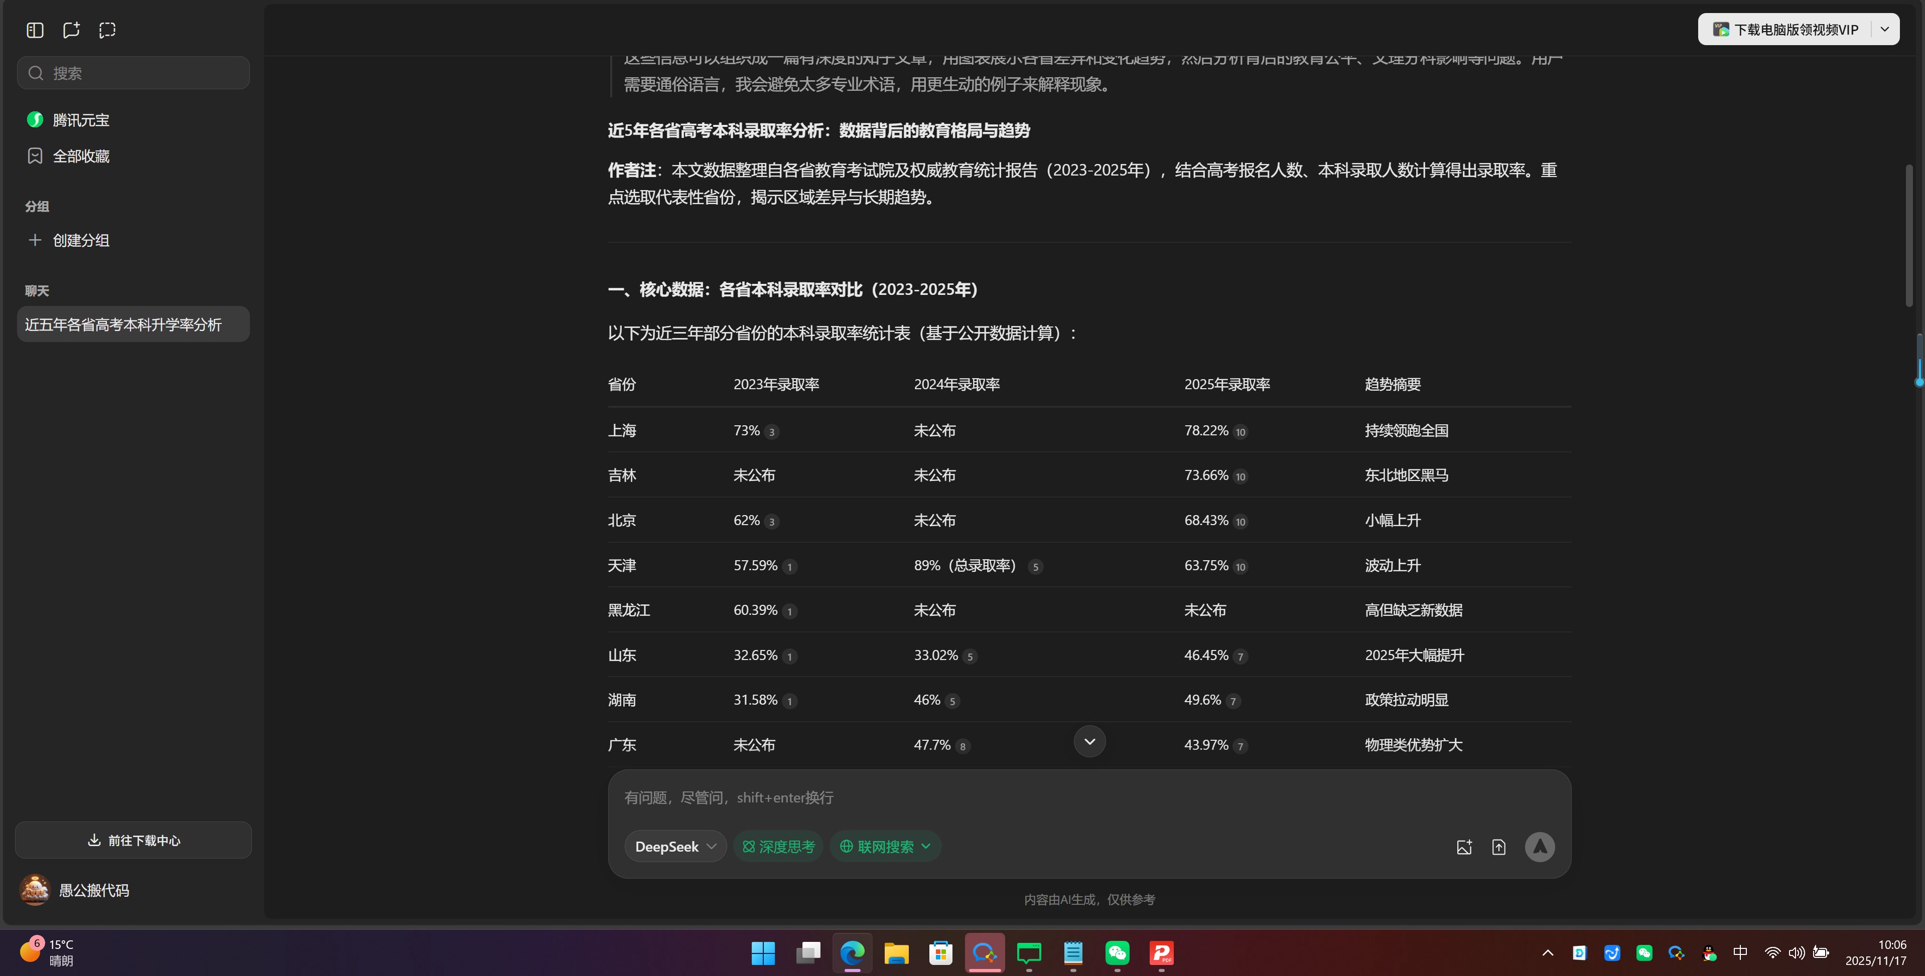Start a new chat conversation
Viewport: 1925px width, 976px height.
(x=71, y=30)
